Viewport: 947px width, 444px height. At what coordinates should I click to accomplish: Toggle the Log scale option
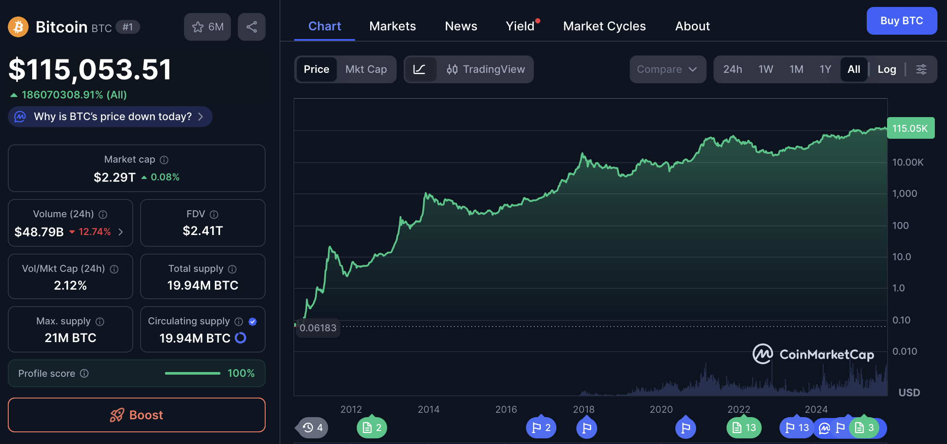click(x=886, y=69)
